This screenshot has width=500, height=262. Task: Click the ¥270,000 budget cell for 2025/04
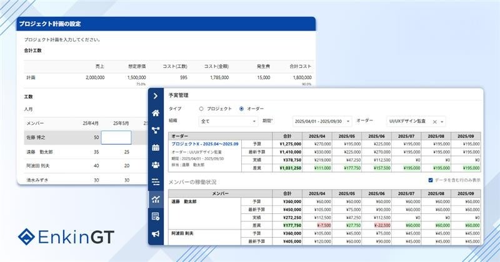(x=322, y=144)
